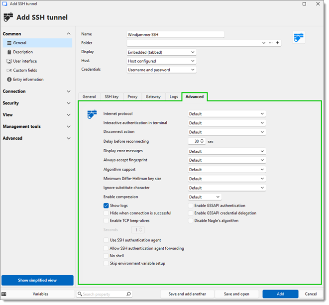This screenshot has height=305, width=329.
Task: Switch to the Gateway tab
Action: 153,97
